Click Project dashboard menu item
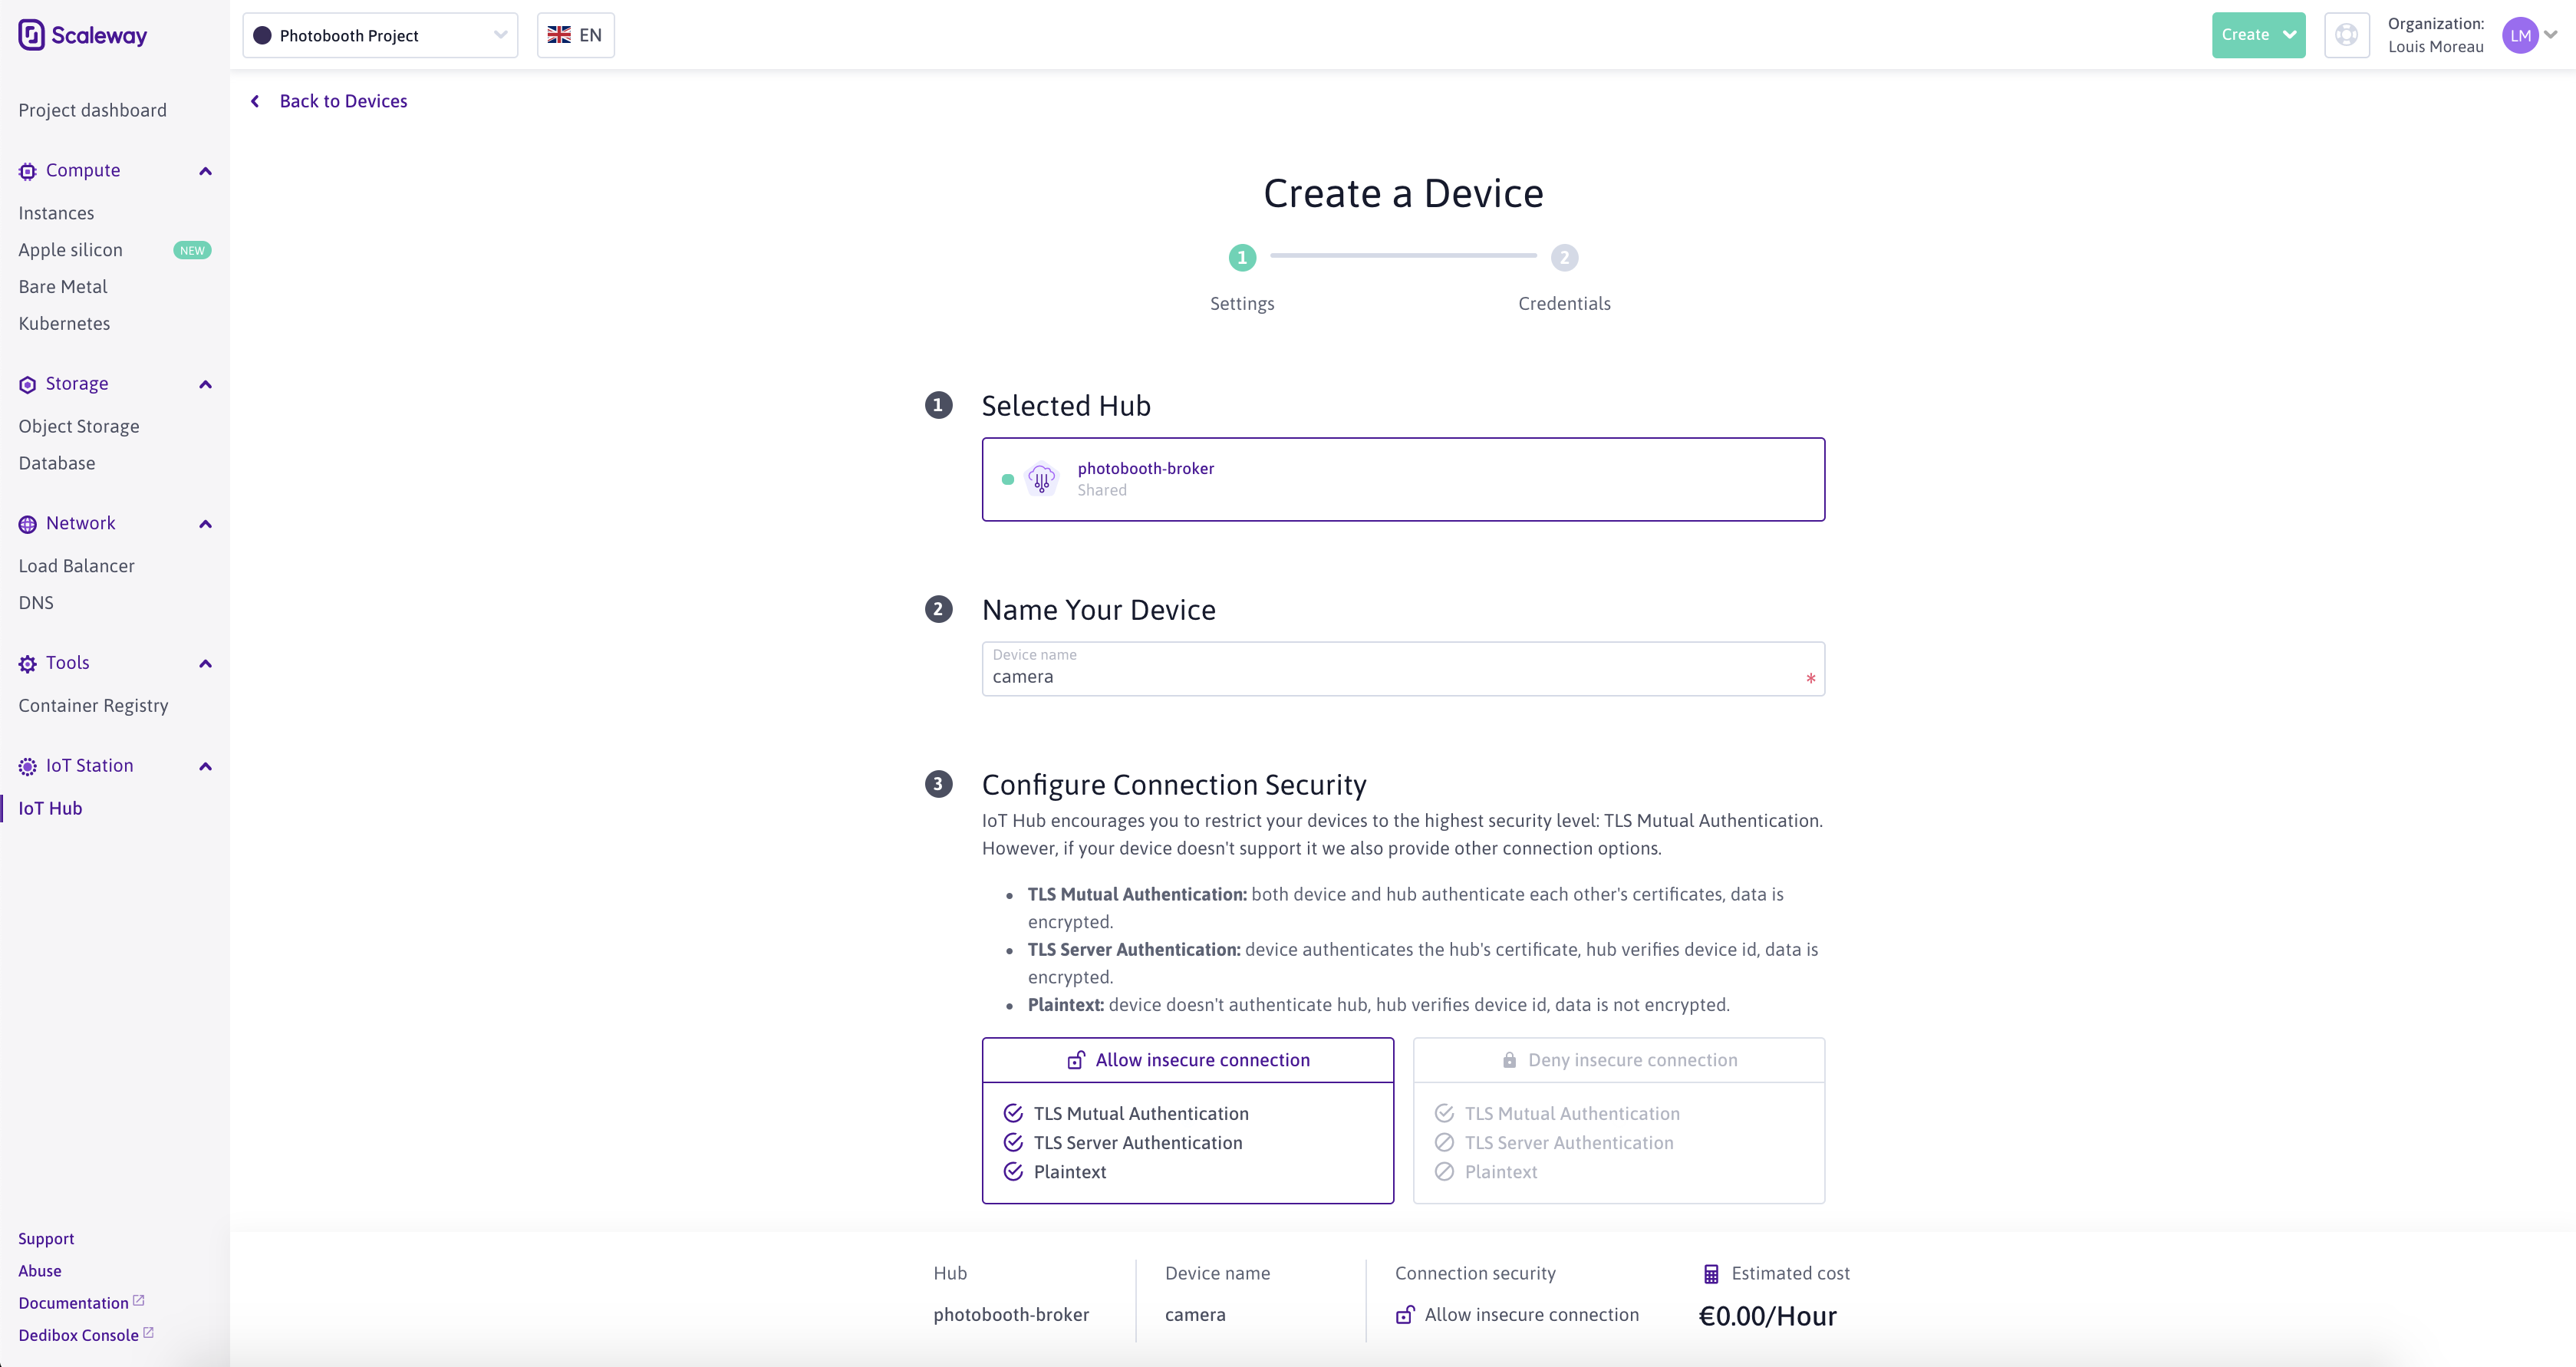The height and width of the screenshot is (1367, 2576). 92,109
